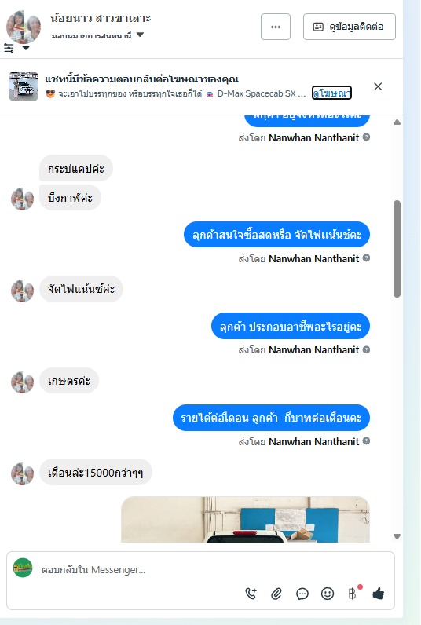Attach a file using the paperclip icon
Viewport: 421px width, 625px height.
click(276, 594)
